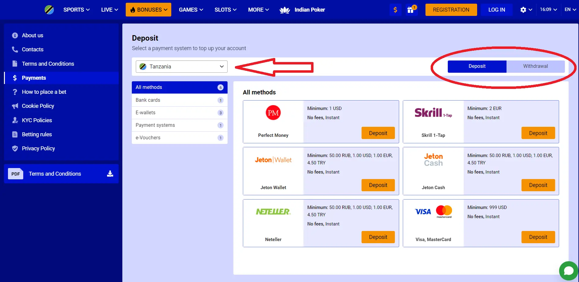Expand the SPORTS menu
579x282 pixels.
click(76, 9)
